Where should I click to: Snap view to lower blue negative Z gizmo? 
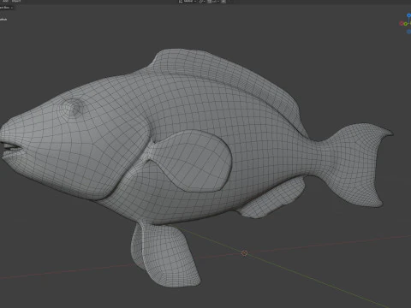409,32
